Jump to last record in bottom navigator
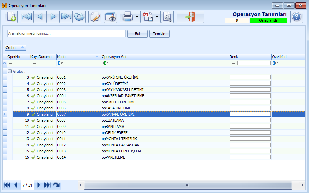 pyautogui.click(x=47, y=185)
